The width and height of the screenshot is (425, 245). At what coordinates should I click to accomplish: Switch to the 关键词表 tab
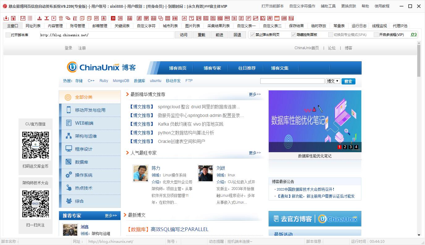122,26
